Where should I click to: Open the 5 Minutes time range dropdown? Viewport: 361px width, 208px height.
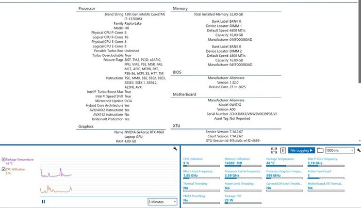(162, 202)
